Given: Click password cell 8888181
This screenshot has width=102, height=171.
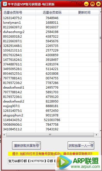Looking at the screenshot, I should [x=52, y=106].
